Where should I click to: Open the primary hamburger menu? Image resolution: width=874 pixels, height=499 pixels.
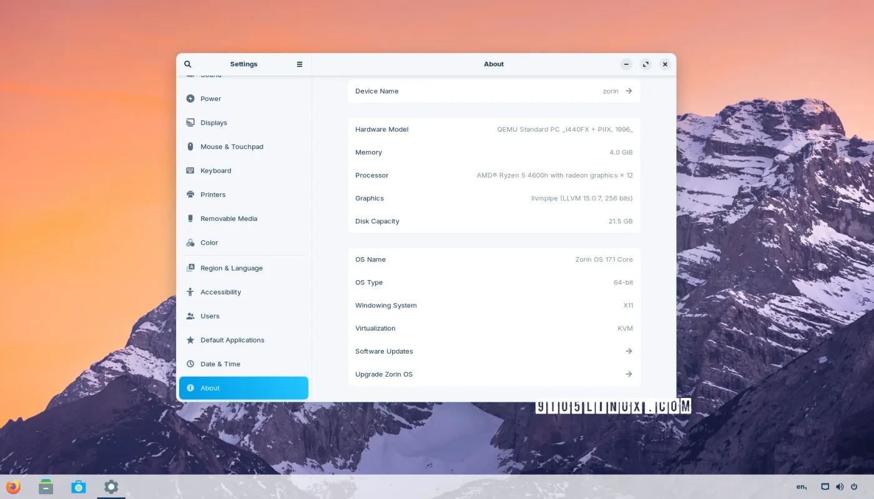click(299, 64)
